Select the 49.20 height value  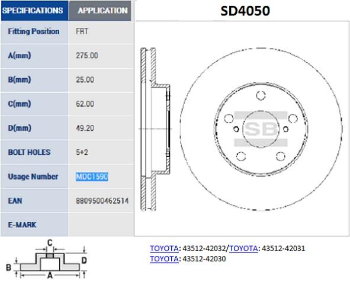[x=85, y=128]
